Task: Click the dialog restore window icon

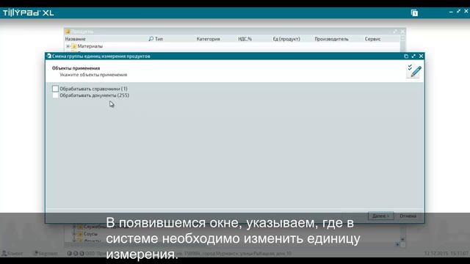Action: 406,56
